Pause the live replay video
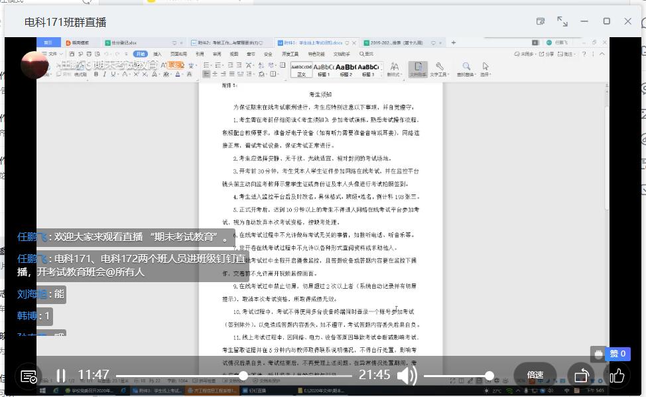The height and width of the screenshot is (397, 646). [x=60, y=376]
